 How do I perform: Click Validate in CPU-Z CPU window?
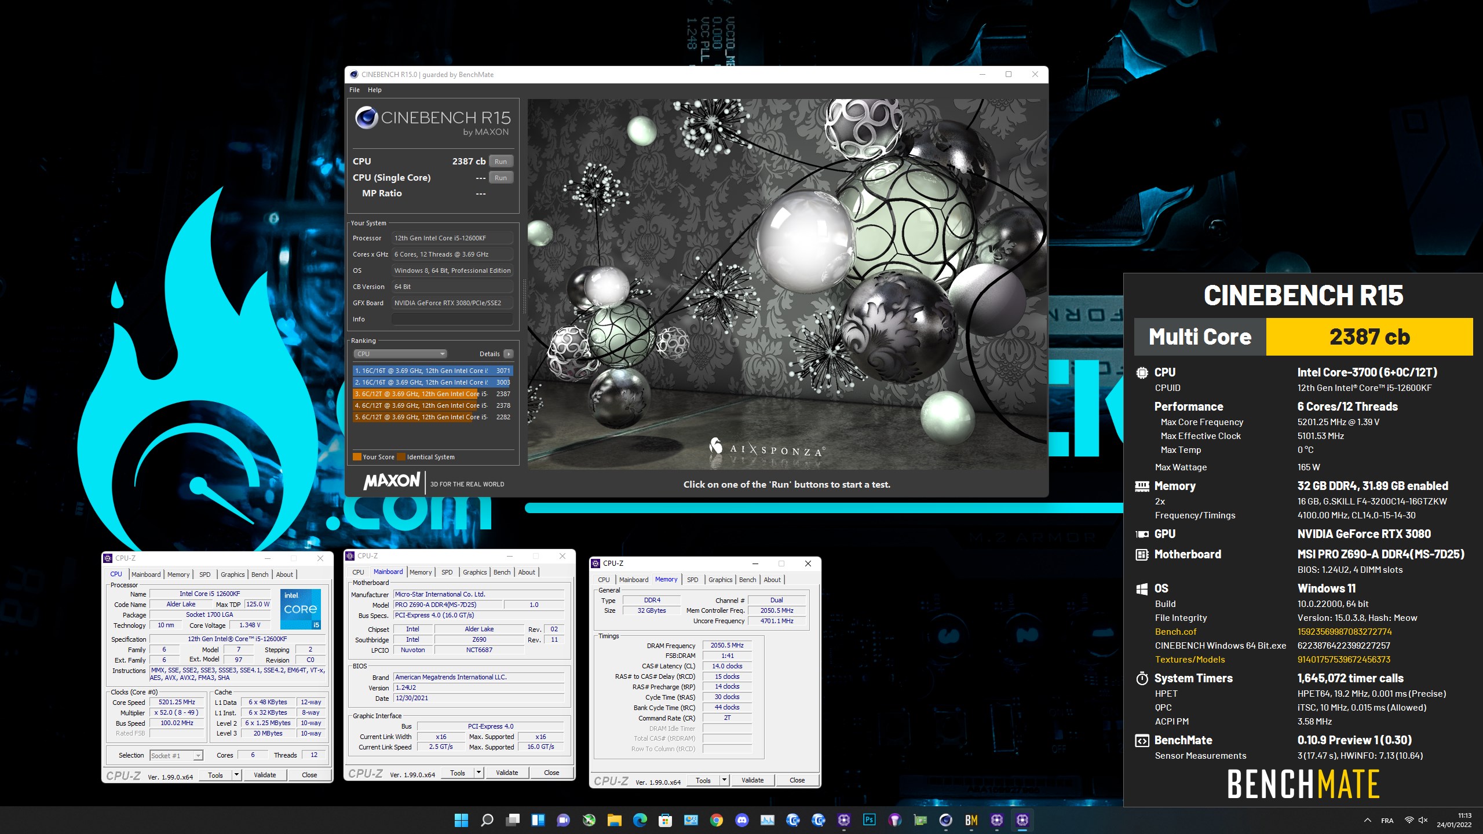click(265, 775)
